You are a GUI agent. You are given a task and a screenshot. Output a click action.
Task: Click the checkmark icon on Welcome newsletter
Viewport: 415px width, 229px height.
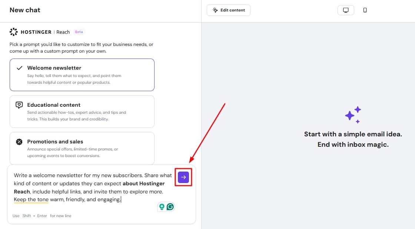coord(19,68)
